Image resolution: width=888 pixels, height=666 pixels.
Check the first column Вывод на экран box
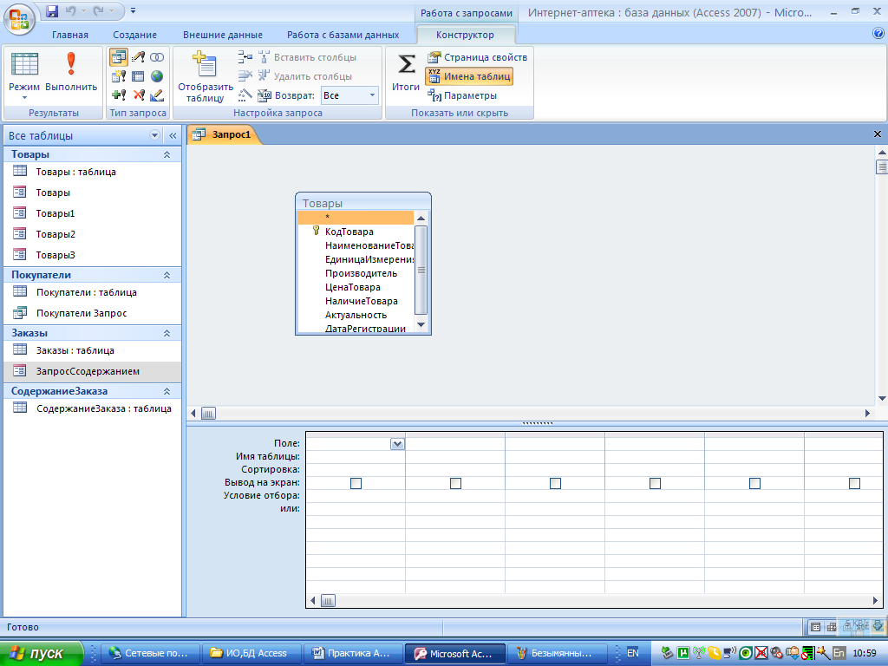click(x=356, y=483)
